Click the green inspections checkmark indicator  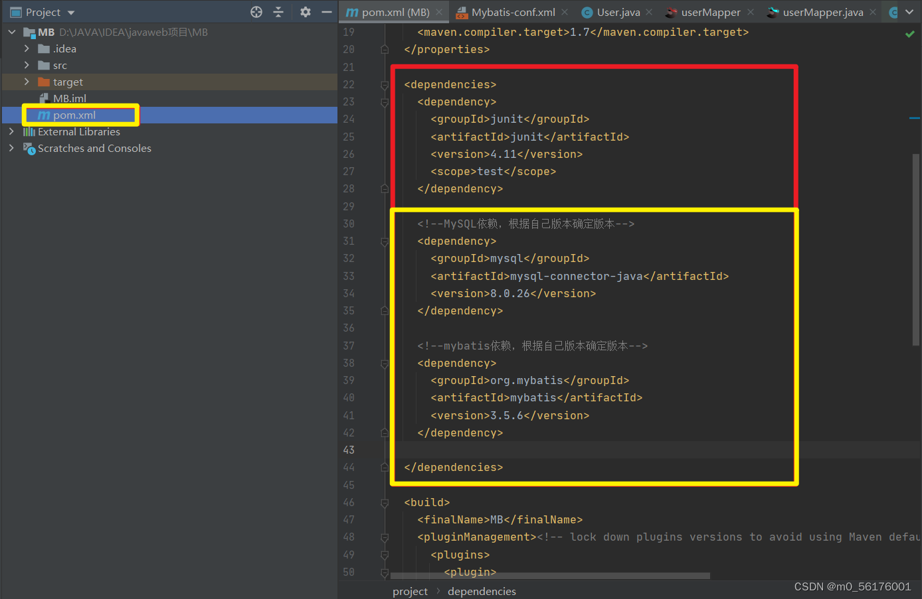coord(909,33)
